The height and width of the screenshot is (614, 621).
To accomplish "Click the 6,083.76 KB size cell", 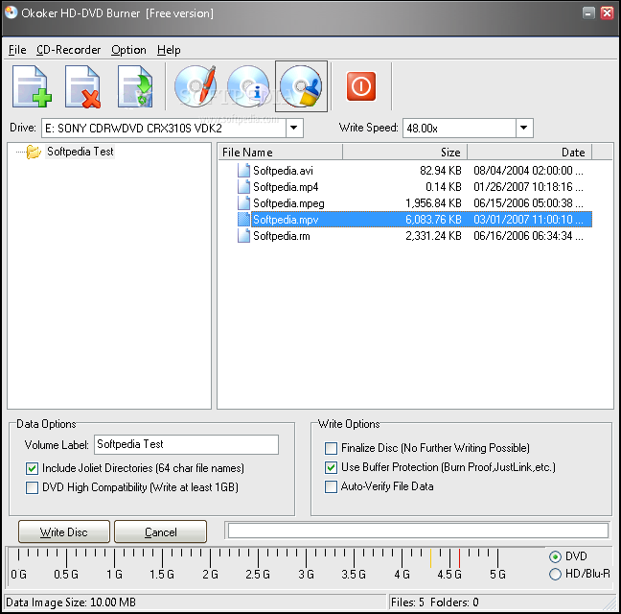I will pos(433,219).
